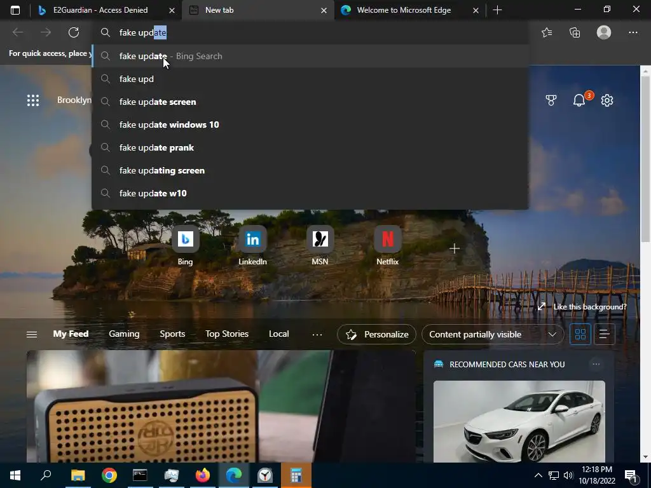Refresh the current page

[x=74, y=32]
